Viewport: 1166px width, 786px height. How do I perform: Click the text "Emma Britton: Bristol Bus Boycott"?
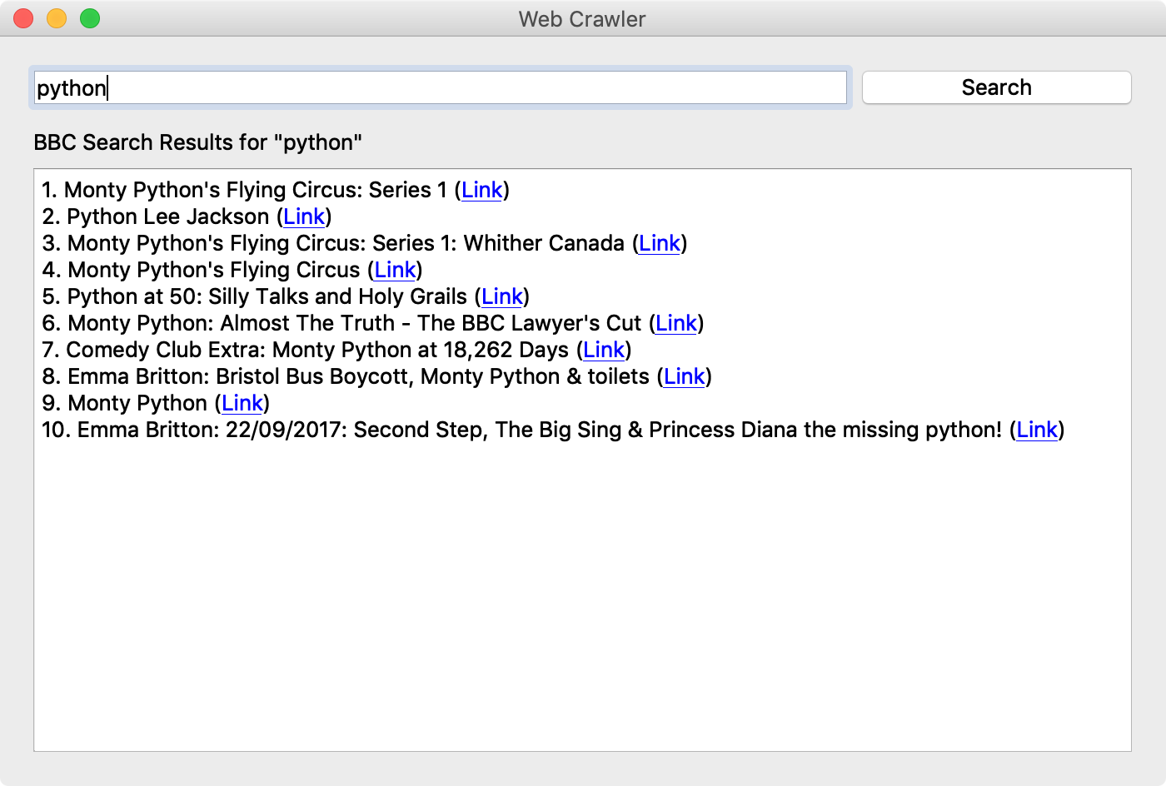click(x=239, y=376)
